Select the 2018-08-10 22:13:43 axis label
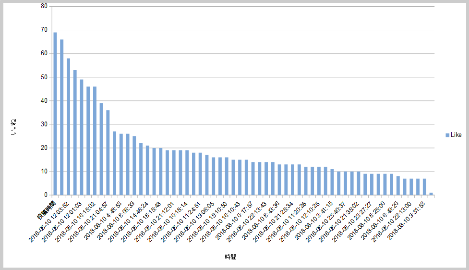 [x=246, y=222]
